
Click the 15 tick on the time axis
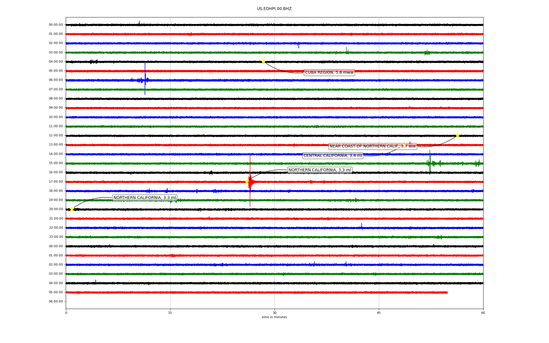point(170,313)
